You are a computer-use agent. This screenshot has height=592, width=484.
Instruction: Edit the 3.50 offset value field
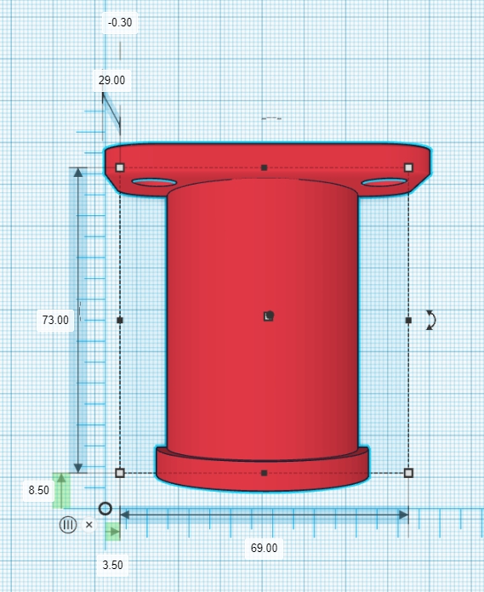(x=112, y=565)
